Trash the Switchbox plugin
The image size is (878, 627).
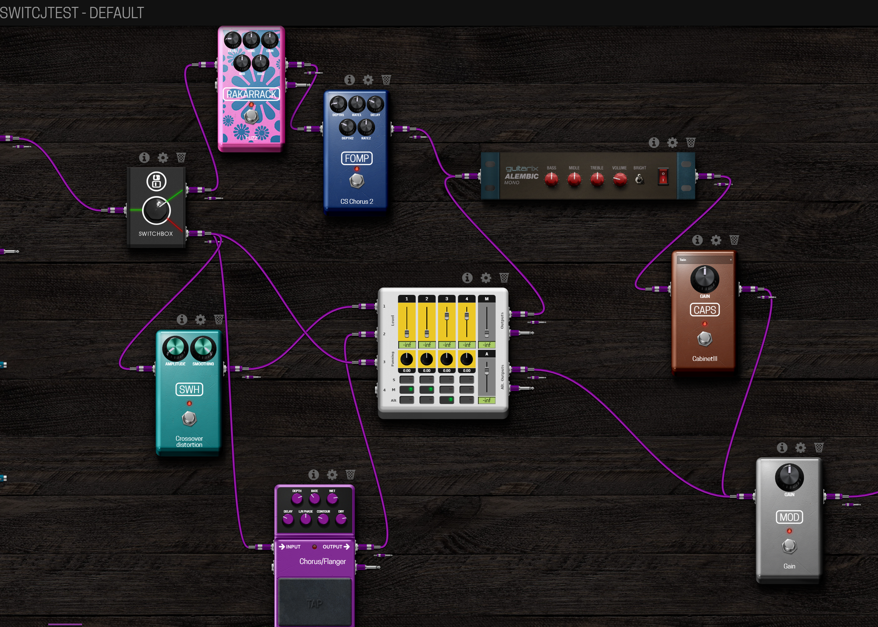tap(181, 157)
